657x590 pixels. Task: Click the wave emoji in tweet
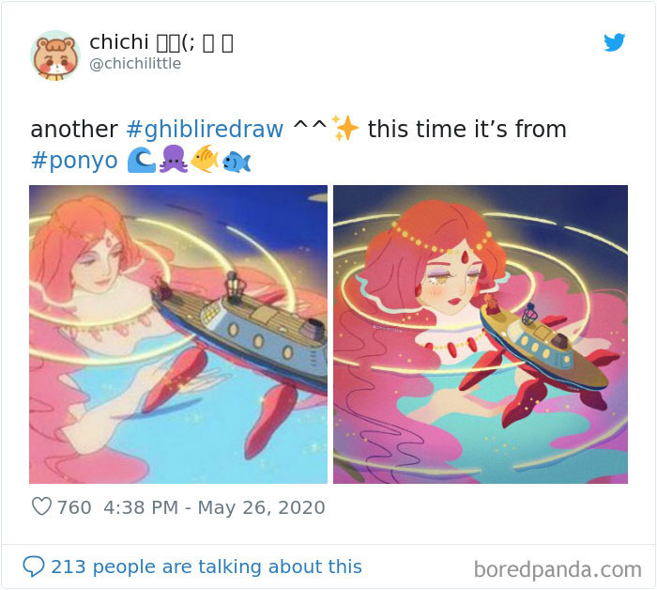click(141, 161)
